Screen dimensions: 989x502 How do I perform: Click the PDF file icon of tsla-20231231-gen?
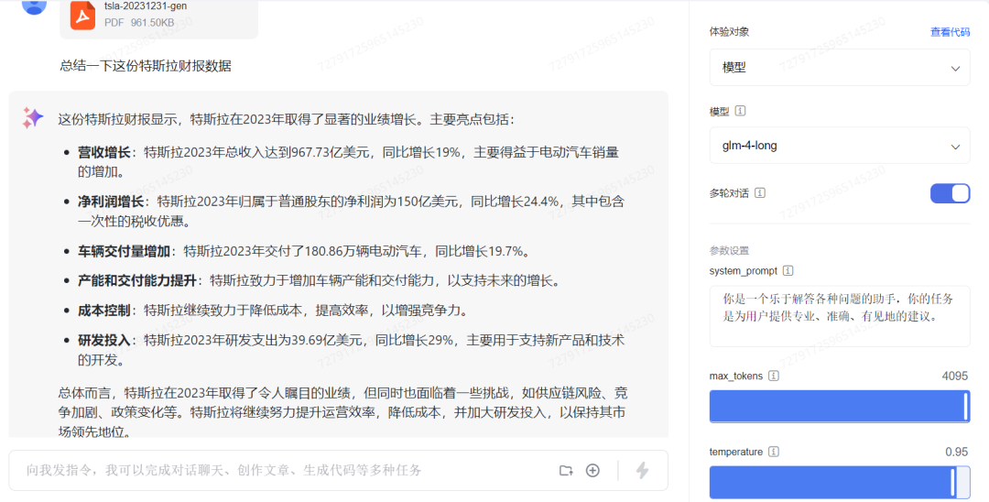click(82, 16)
